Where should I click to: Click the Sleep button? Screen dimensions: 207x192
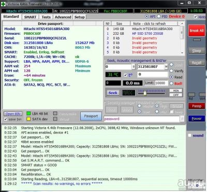point(197,51)
